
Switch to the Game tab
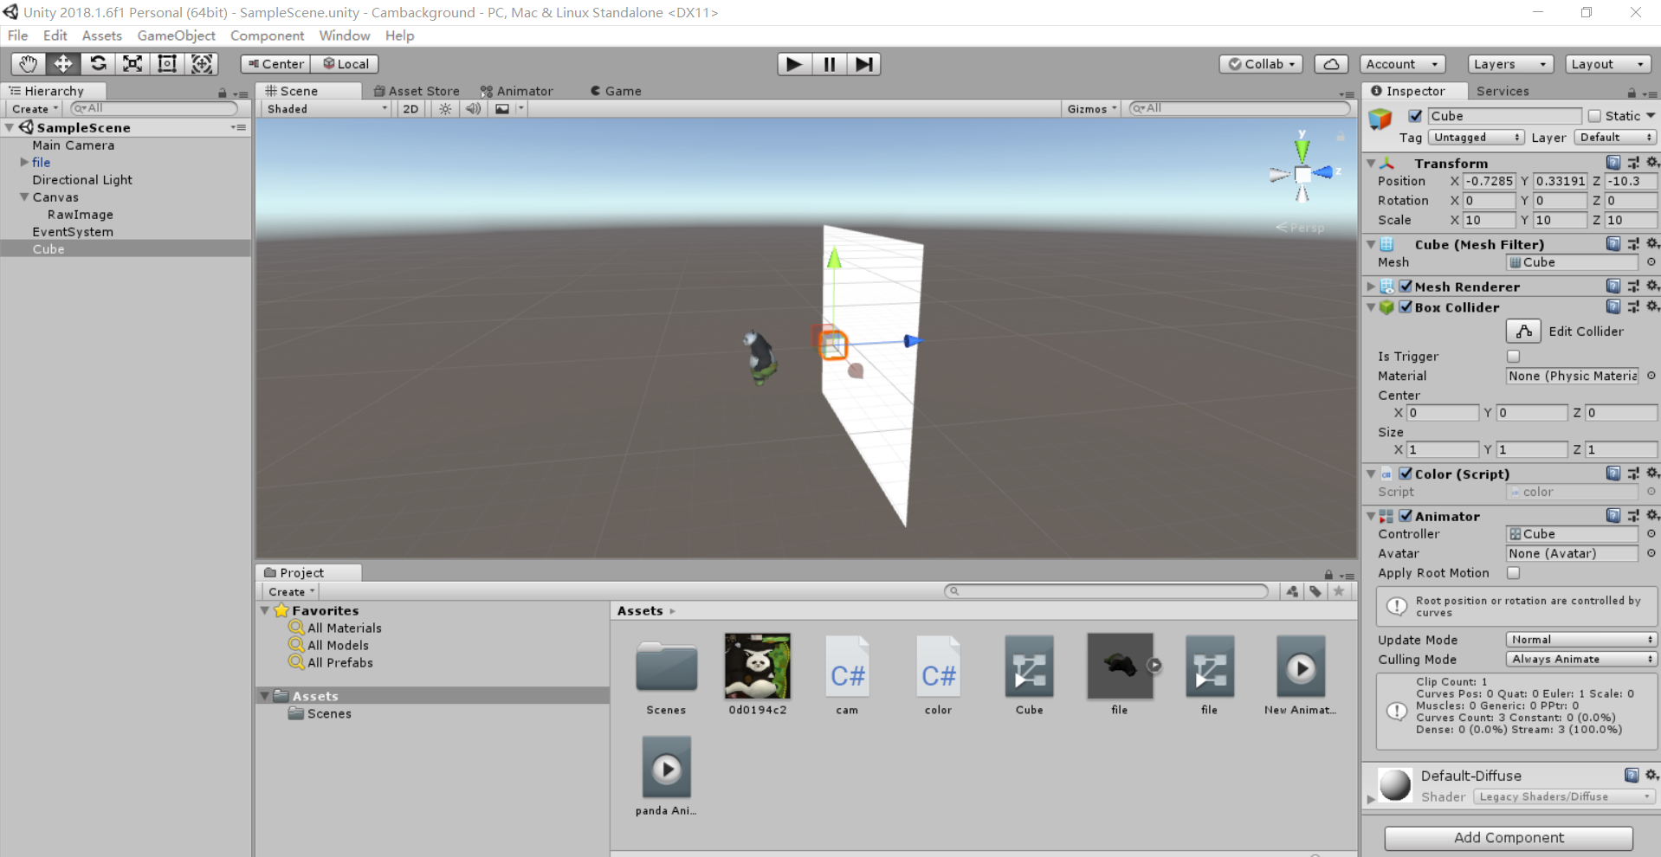pyautogui.click(x=617, y=90)
